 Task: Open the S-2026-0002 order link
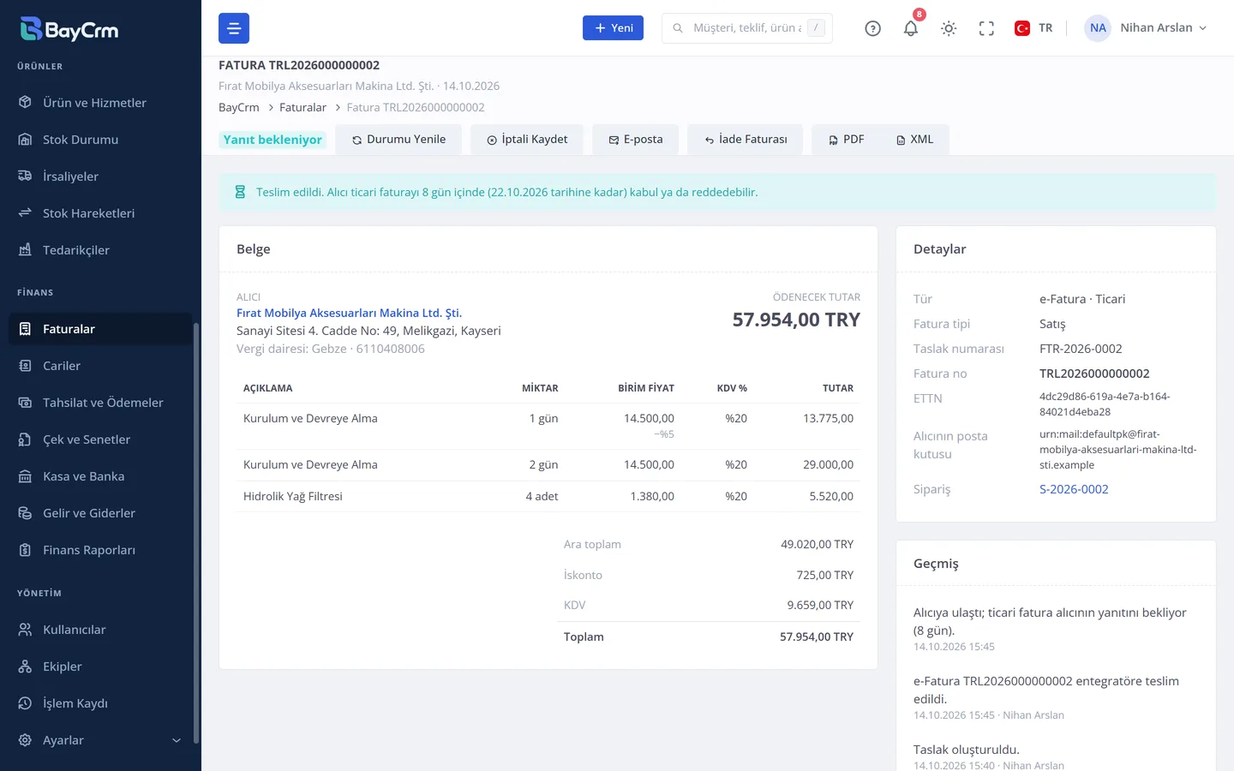(1074, 489)
